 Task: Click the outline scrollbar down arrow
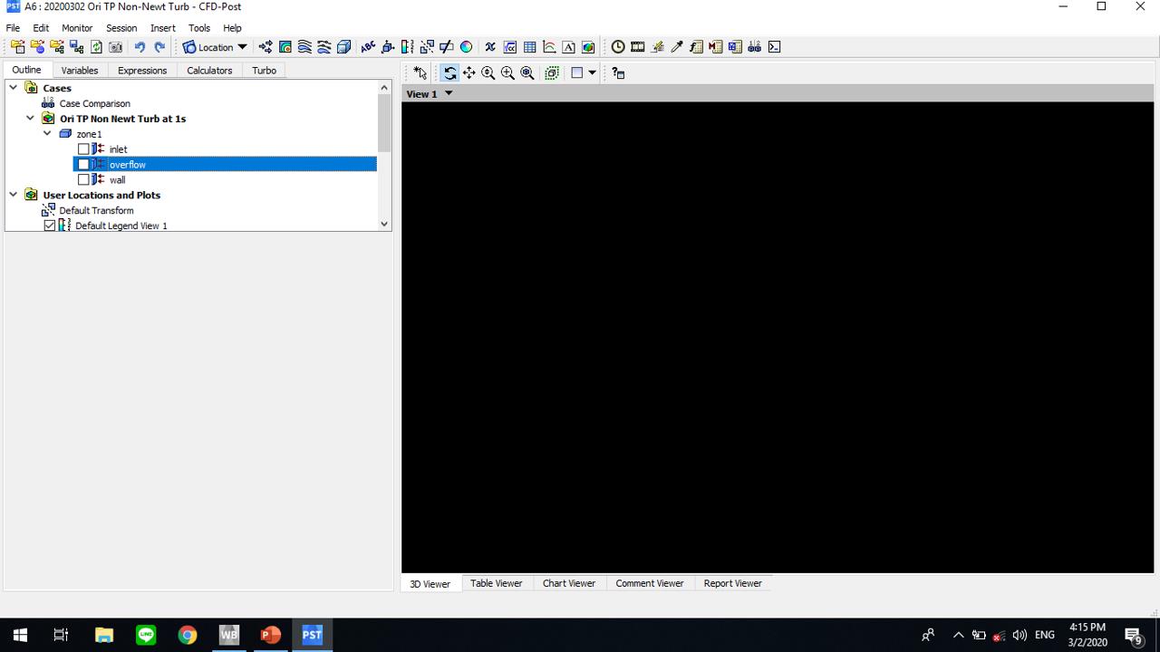point(384,224)
